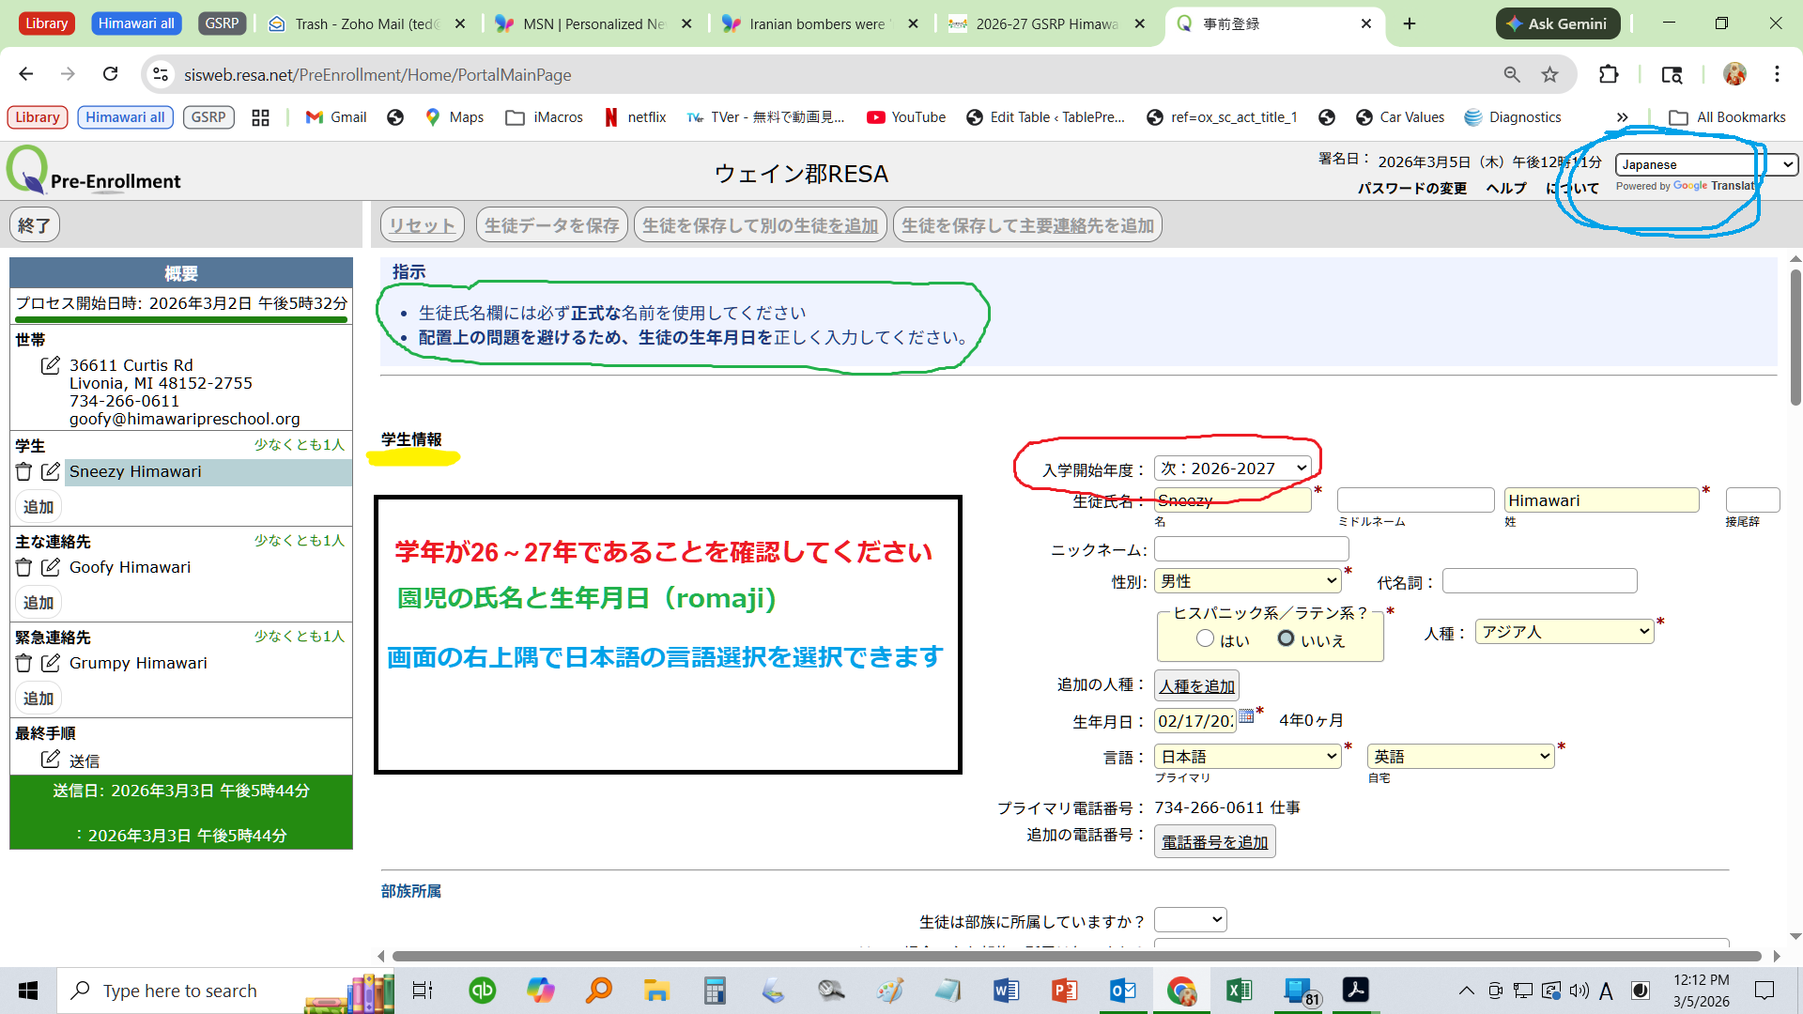Click trash icon next to Sneezy Himawari

coord(24,471)
